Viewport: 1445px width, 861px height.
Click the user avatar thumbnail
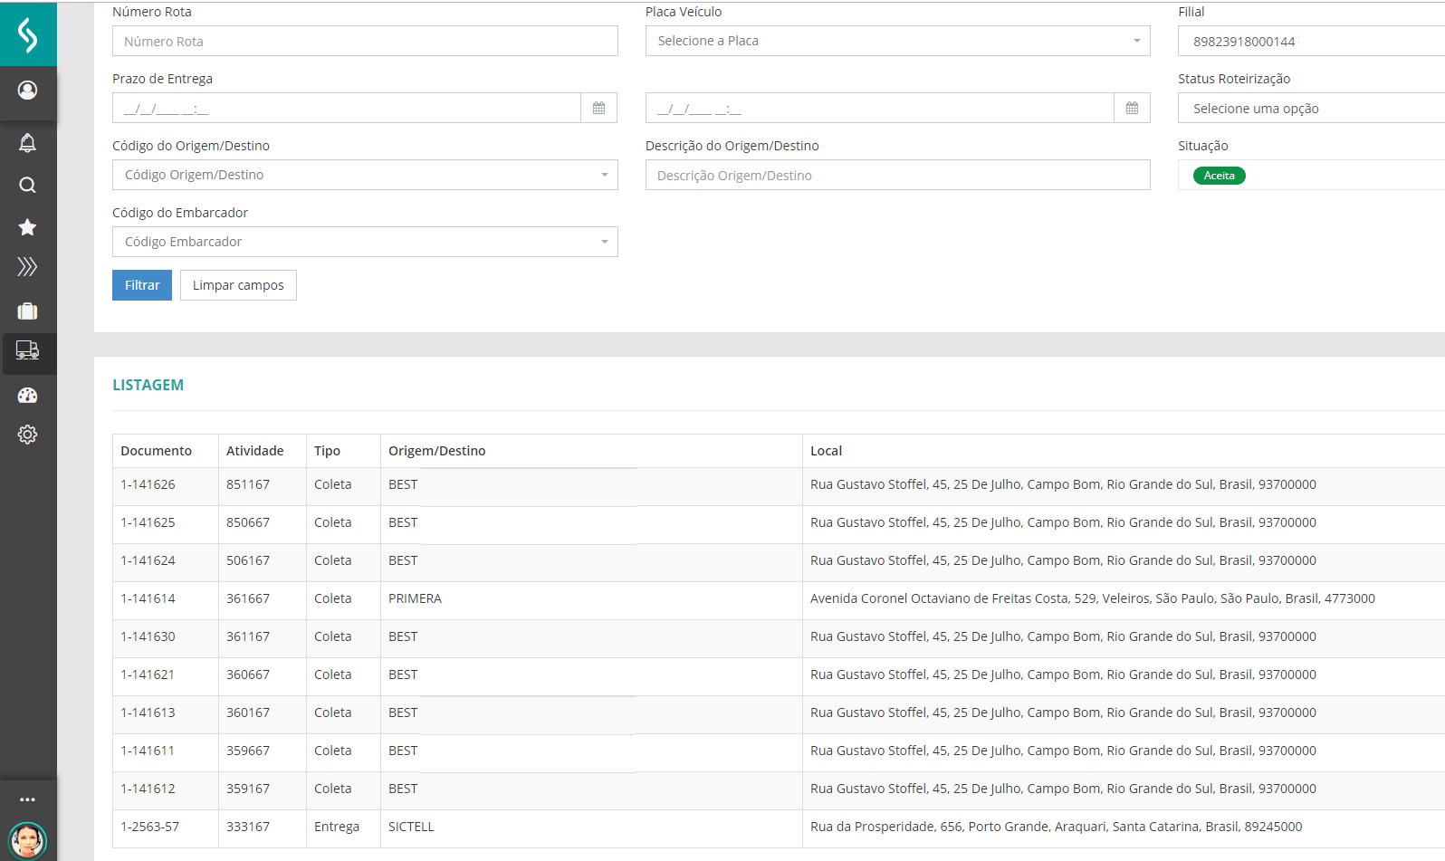(28, 840)
